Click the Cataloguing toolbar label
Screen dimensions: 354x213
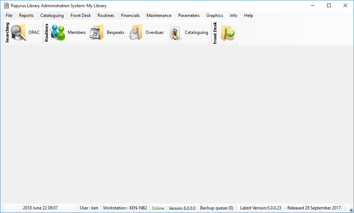pyautogui.click(x=196, y=32)
